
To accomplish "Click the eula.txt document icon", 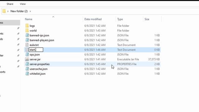I will [27, 45].
